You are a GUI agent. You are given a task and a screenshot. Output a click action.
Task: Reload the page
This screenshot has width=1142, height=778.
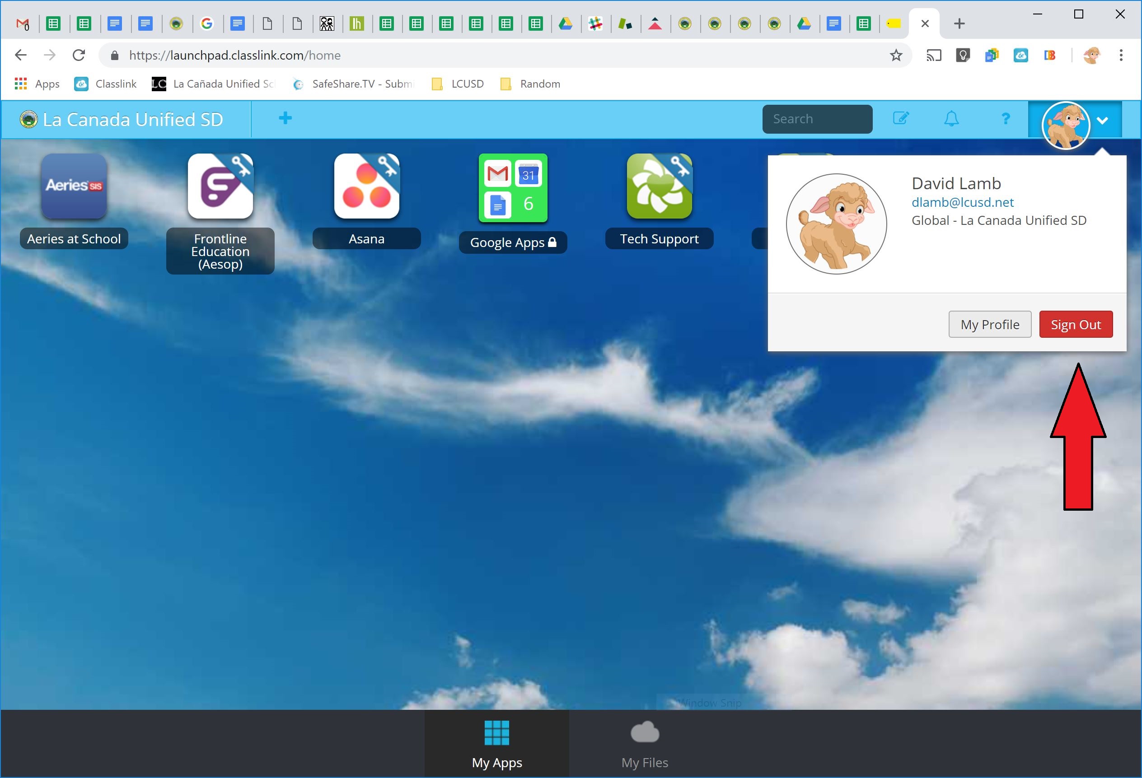tap(79, 55)
